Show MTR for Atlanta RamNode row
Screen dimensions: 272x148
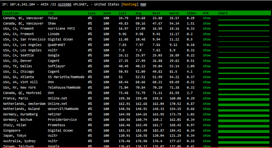click(207, 77)
